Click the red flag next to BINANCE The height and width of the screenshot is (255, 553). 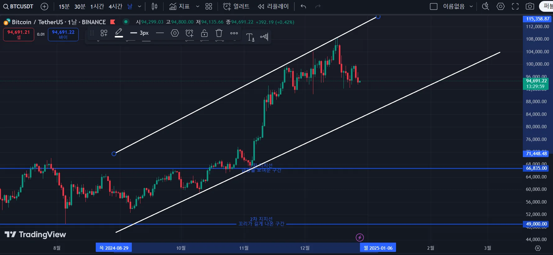tap(113, 22)
